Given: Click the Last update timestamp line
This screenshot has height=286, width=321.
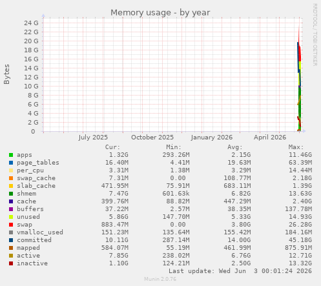Looking at the screenshot, I should pos(240,271).
